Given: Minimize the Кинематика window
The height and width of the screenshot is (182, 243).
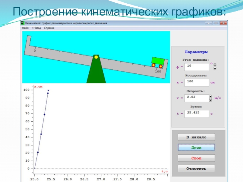Looking at the screenshot, I should tap(208, 23).
